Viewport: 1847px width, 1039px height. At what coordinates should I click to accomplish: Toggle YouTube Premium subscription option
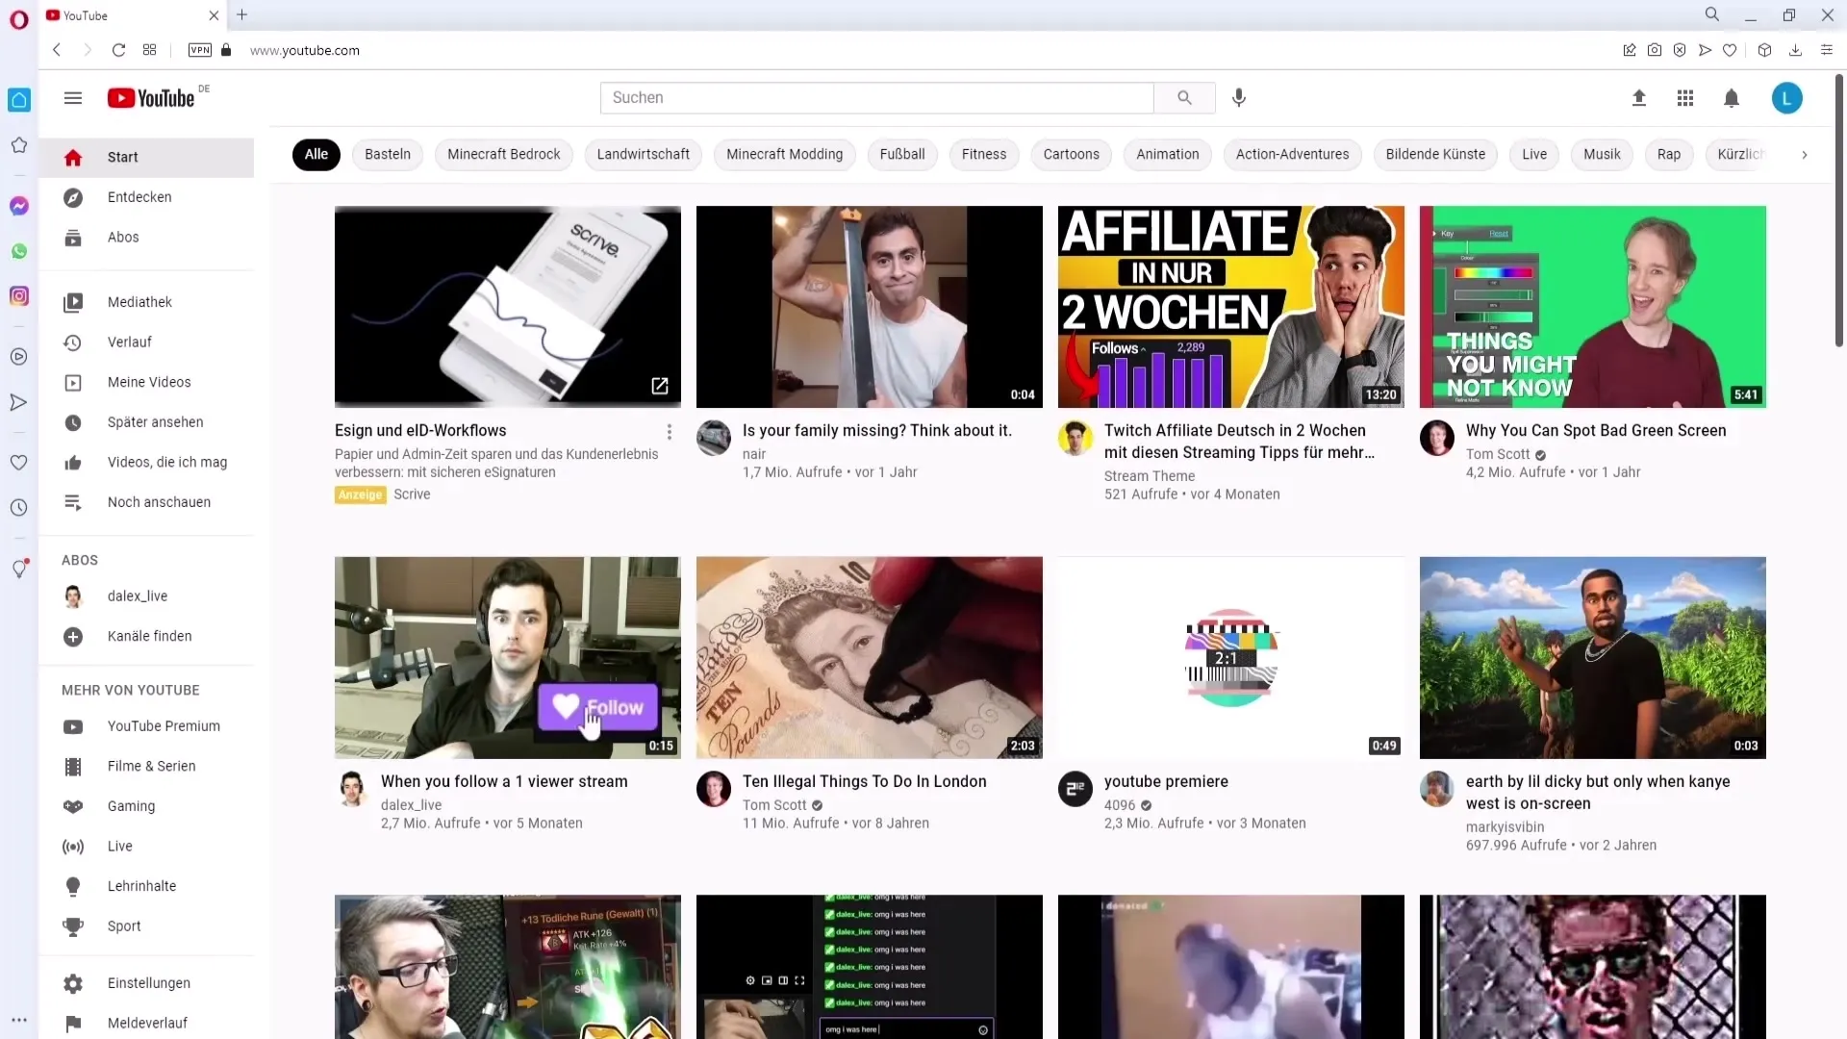(163, 725)
